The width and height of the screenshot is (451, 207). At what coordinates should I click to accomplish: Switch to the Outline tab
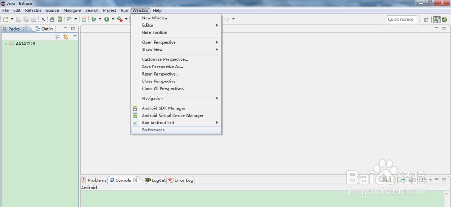click(x=44, y=29)
